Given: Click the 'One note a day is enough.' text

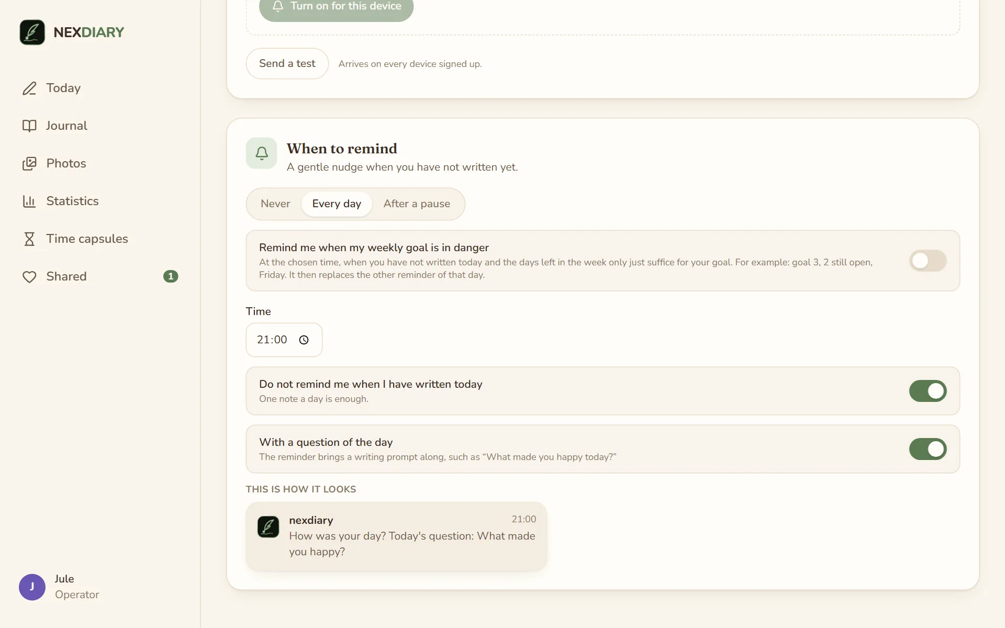Looking at the screenshot, I should [x=314, y=399].
